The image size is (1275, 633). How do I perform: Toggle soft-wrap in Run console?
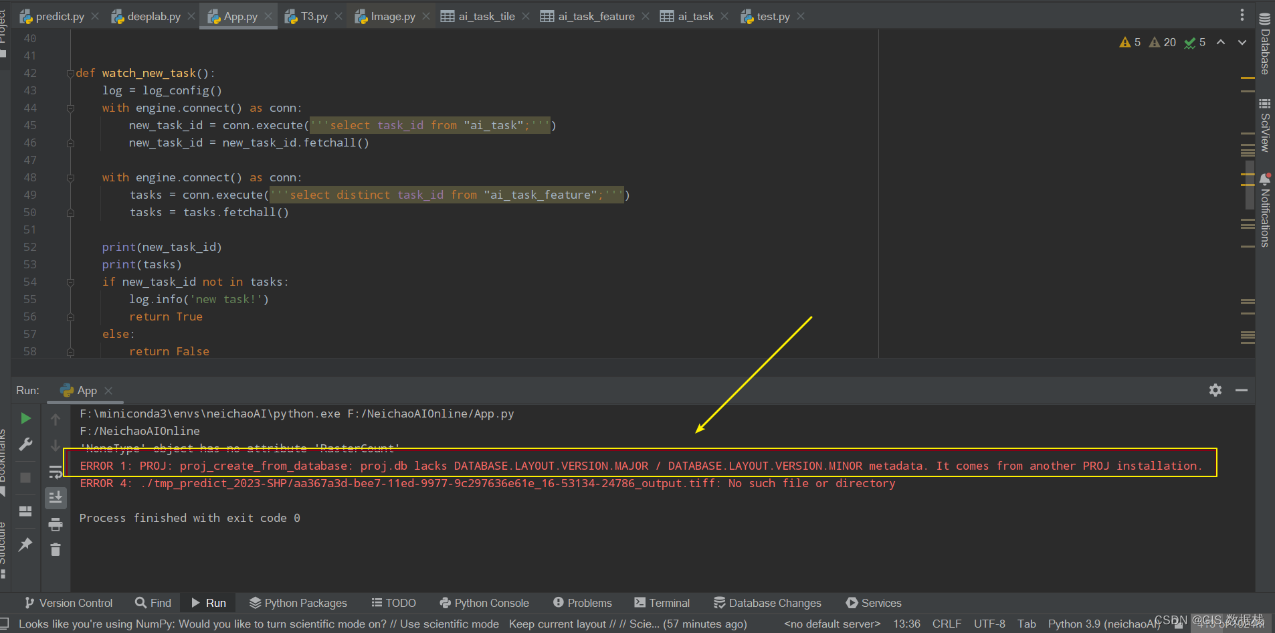pyautogui.click(x=56, y=472)
